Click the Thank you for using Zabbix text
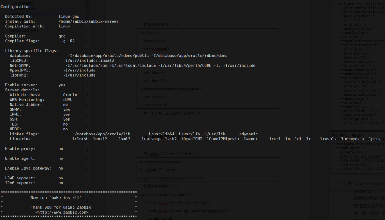Screen dimensions: 385x220 62,207
